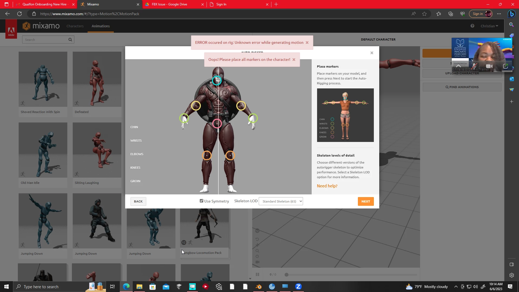Click the search magnifier icon in Mixamo

(70, 40)
